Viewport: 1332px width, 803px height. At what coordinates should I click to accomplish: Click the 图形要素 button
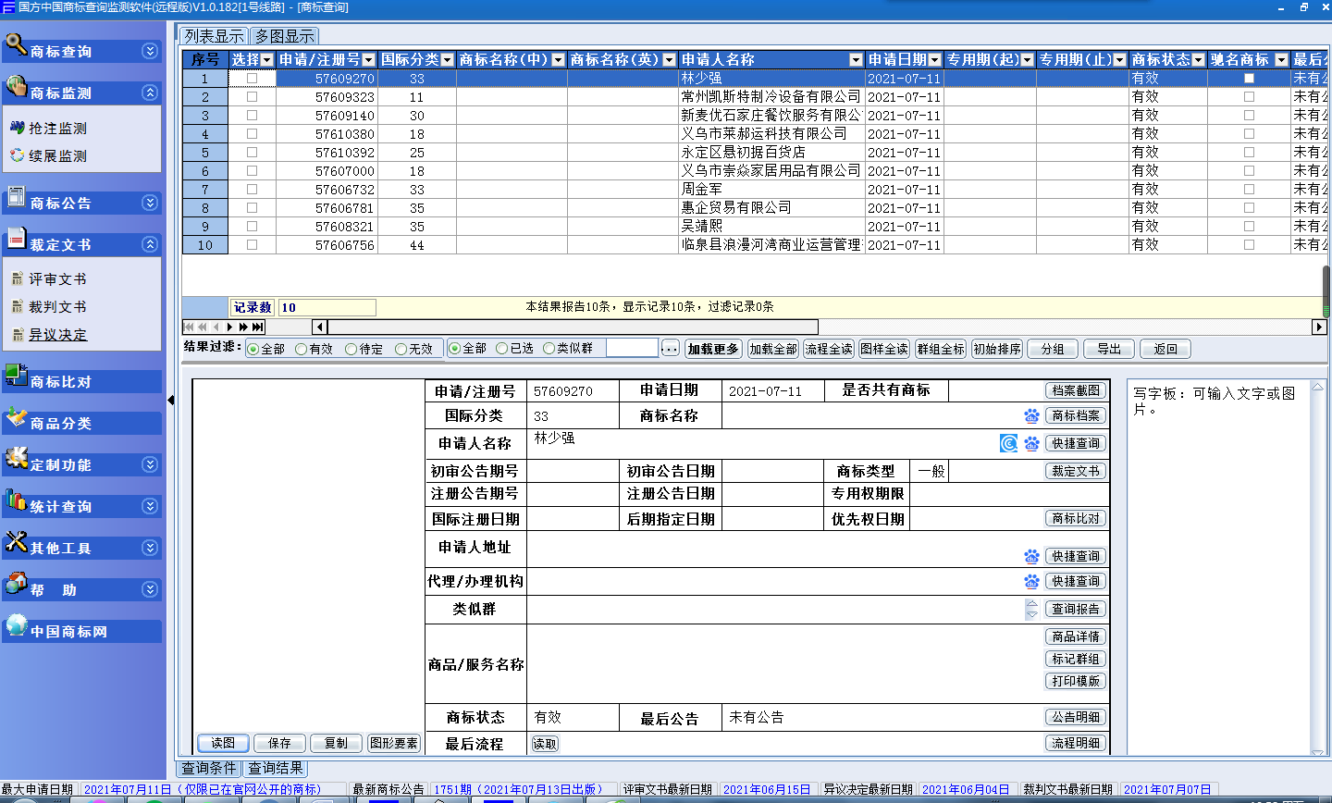394,743
